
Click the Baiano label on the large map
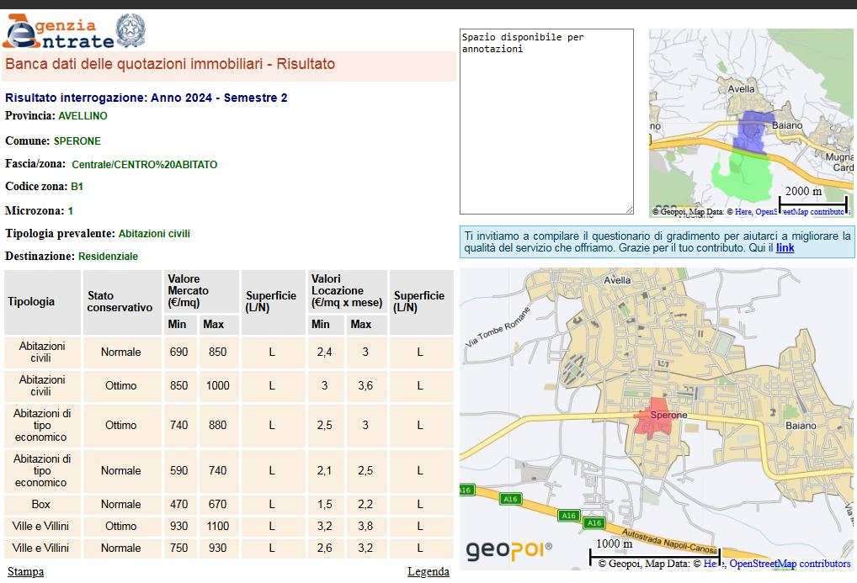pos(800,426)
